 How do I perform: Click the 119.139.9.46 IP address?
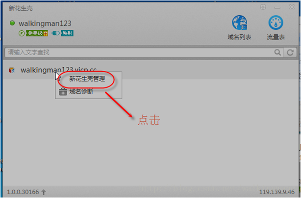pos(277,192)
